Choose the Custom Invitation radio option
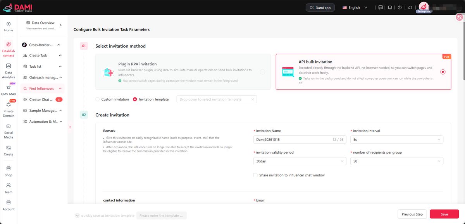465x224 pixels. pos(97,99)
